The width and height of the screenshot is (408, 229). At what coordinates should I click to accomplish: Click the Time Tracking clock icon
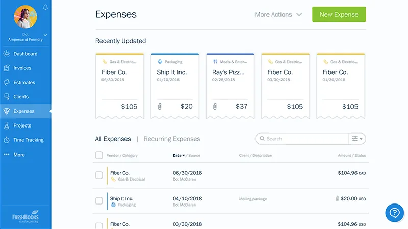pos(7,140)
